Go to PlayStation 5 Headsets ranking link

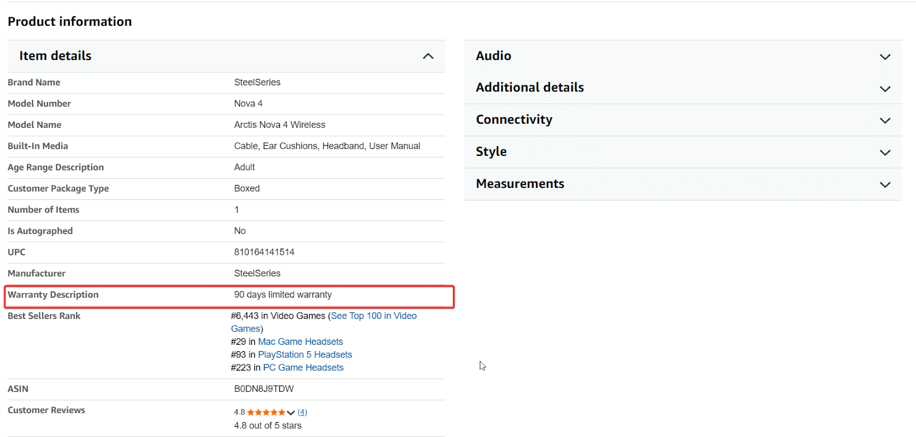coord(305,355)
